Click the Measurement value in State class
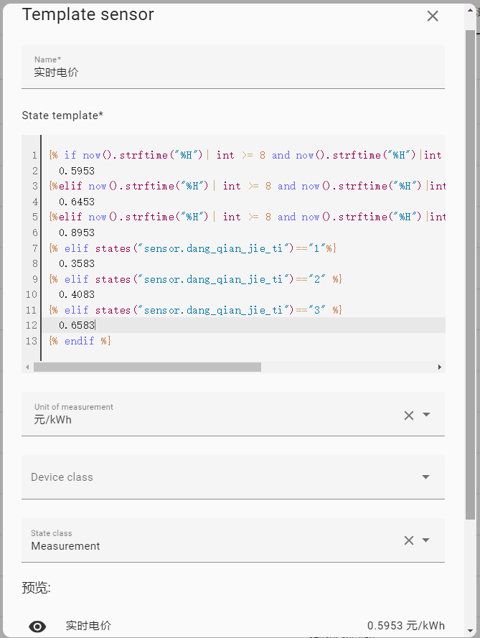480x638 pixels. pyautogui.click(x=66, y=546)
